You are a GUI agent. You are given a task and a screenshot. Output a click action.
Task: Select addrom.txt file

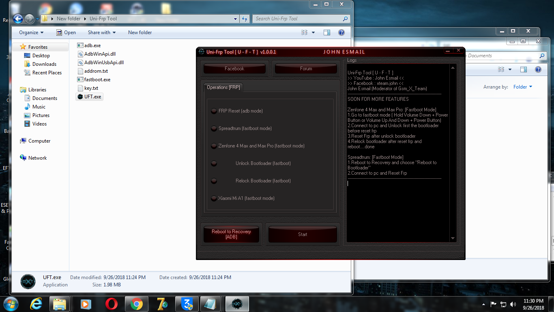[92, 71]
